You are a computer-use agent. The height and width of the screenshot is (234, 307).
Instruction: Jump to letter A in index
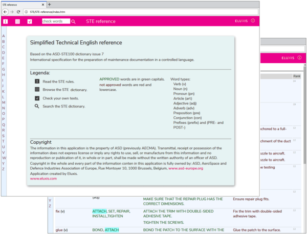(4, 36)
